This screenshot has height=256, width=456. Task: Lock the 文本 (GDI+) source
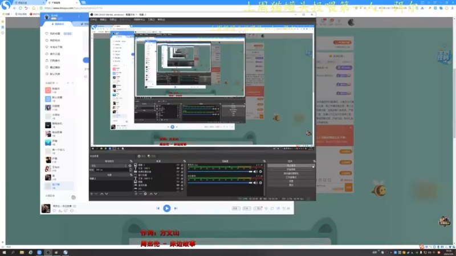click(x=182, y=168)
